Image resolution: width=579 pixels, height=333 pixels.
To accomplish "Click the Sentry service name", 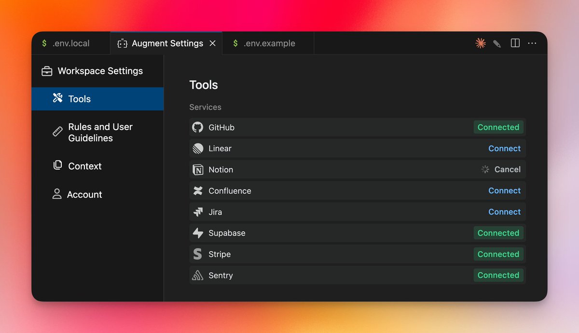I will tap(221, 276).
